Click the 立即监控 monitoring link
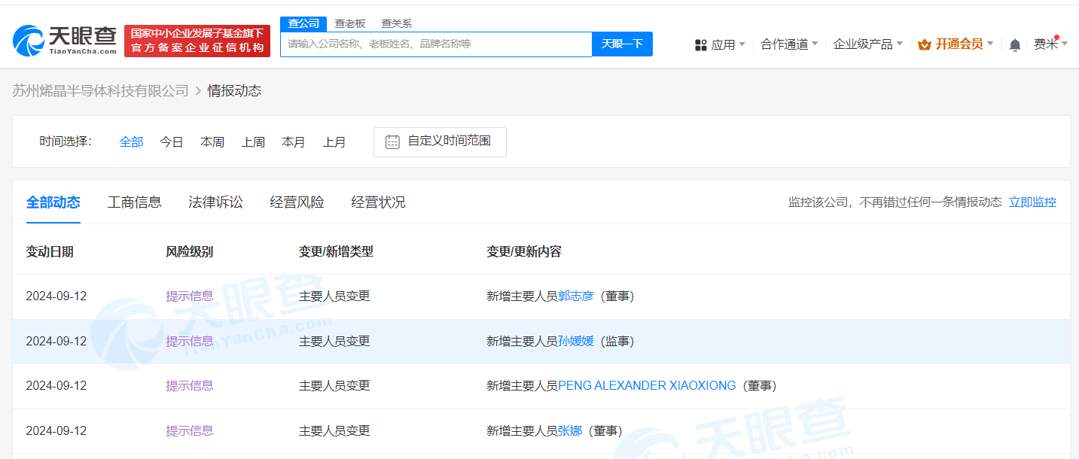Viewport: 1079px width, 459px height. click(1032, 202)
